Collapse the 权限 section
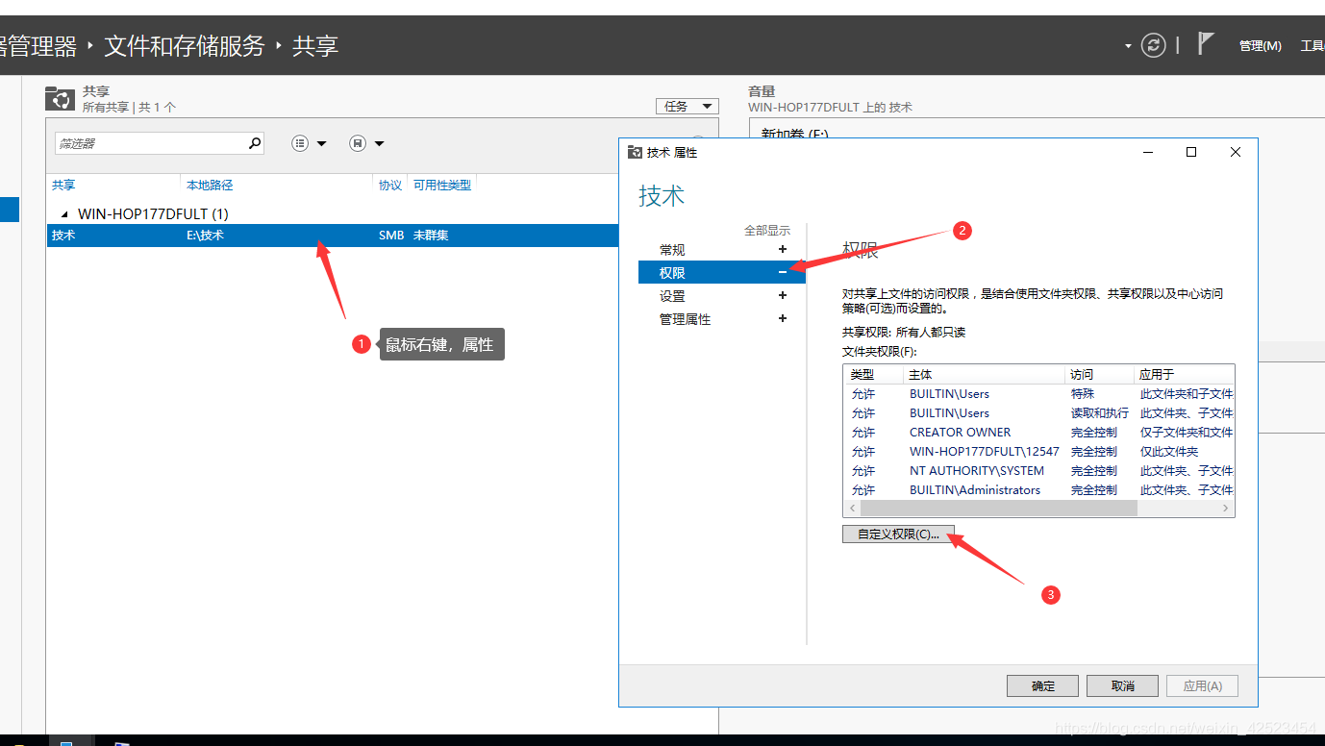1325x746 pixels. click(x=783, y=273)
